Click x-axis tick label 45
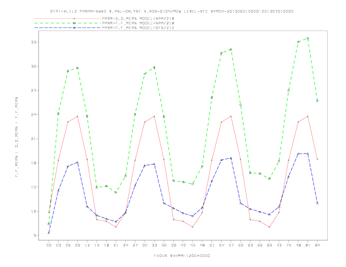Screen dimensions: 346x267 (x=193, y=245)
